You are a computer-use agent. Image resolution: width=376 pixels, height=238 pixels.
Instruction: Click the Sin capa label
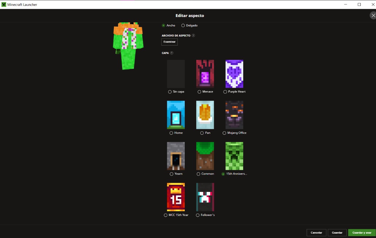click(x=179, y=92)
